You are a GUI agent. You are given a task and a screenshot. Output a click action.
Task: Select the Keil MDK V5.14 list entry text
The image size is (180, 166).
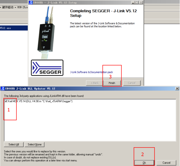pyautogui.click(x=40, y=101)
